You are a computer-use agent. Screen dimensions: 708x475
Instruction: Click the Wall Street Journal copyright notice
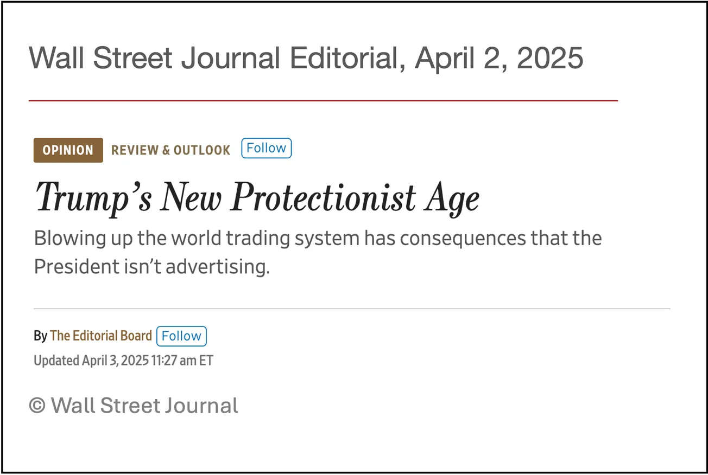(133, 405)
